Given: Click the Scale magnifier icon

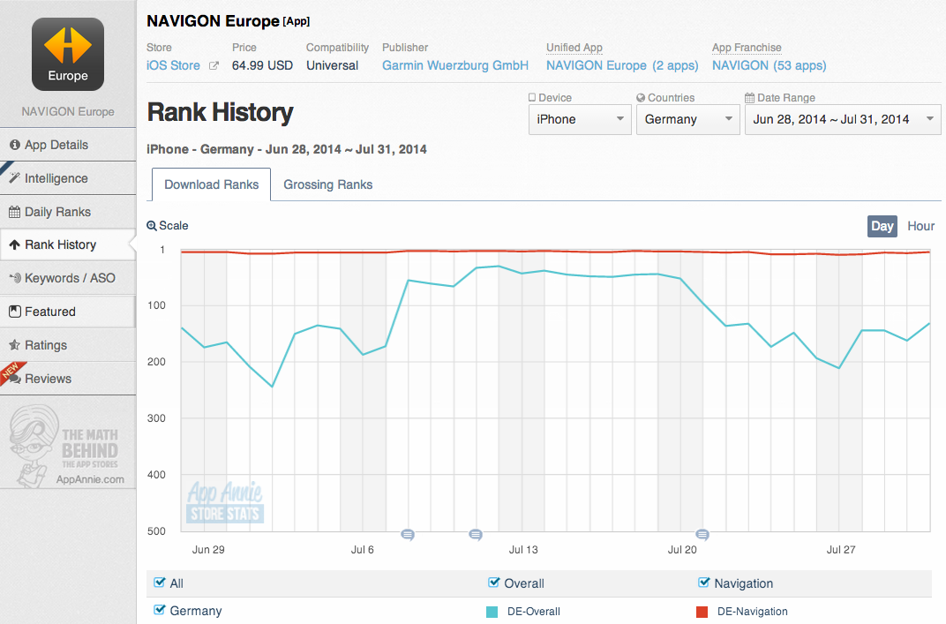Looking at the screenshot, I should [152, 226].
